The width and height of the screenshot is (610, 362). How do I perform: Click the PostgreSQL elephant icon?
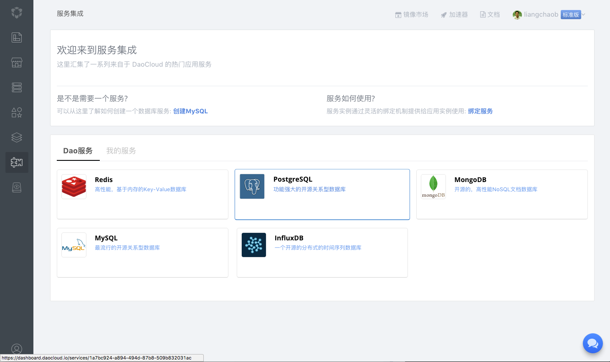(252, 186)
